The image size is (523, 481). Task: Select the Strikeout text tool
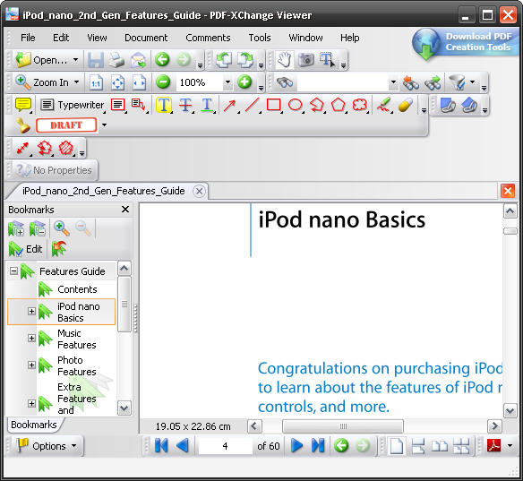pyautogui.click(x=185, y=105)
